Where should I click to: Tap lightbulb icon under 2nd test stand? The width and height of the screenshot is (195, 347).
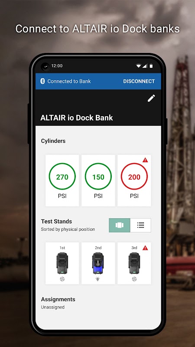pyautogui.click(x=98, y=279)
